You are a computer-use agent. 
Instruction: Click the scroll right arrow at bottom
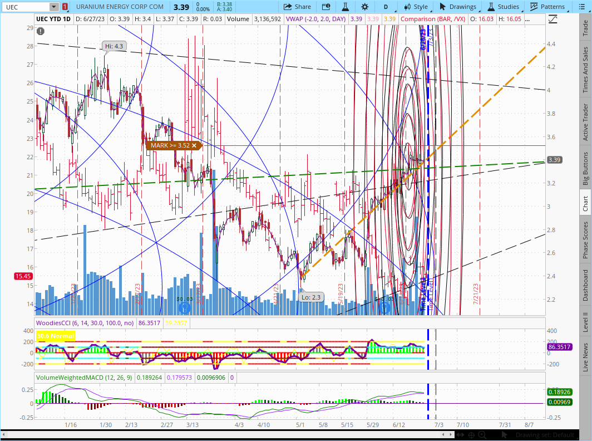point(451,434)
